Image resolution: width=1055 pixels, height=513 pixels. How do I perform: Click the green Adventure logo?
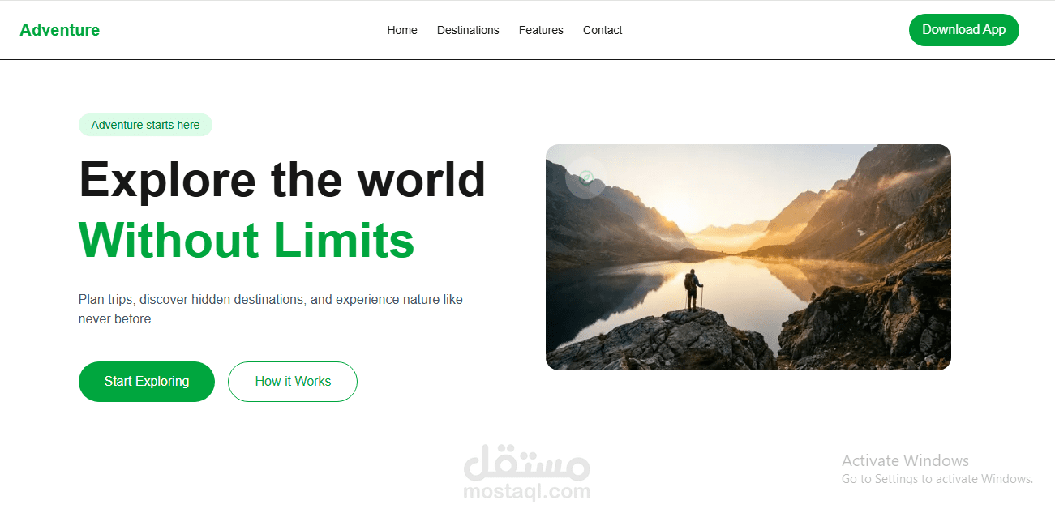[59, 30]
